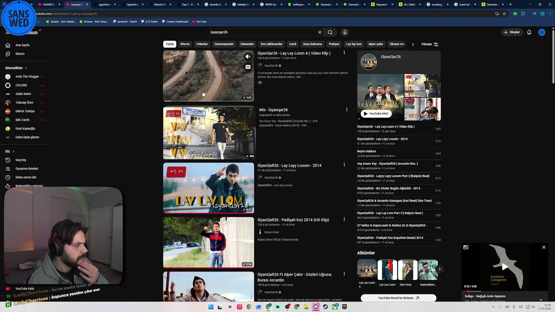Expand the miniplayer to full view

(x=466, y=247)
